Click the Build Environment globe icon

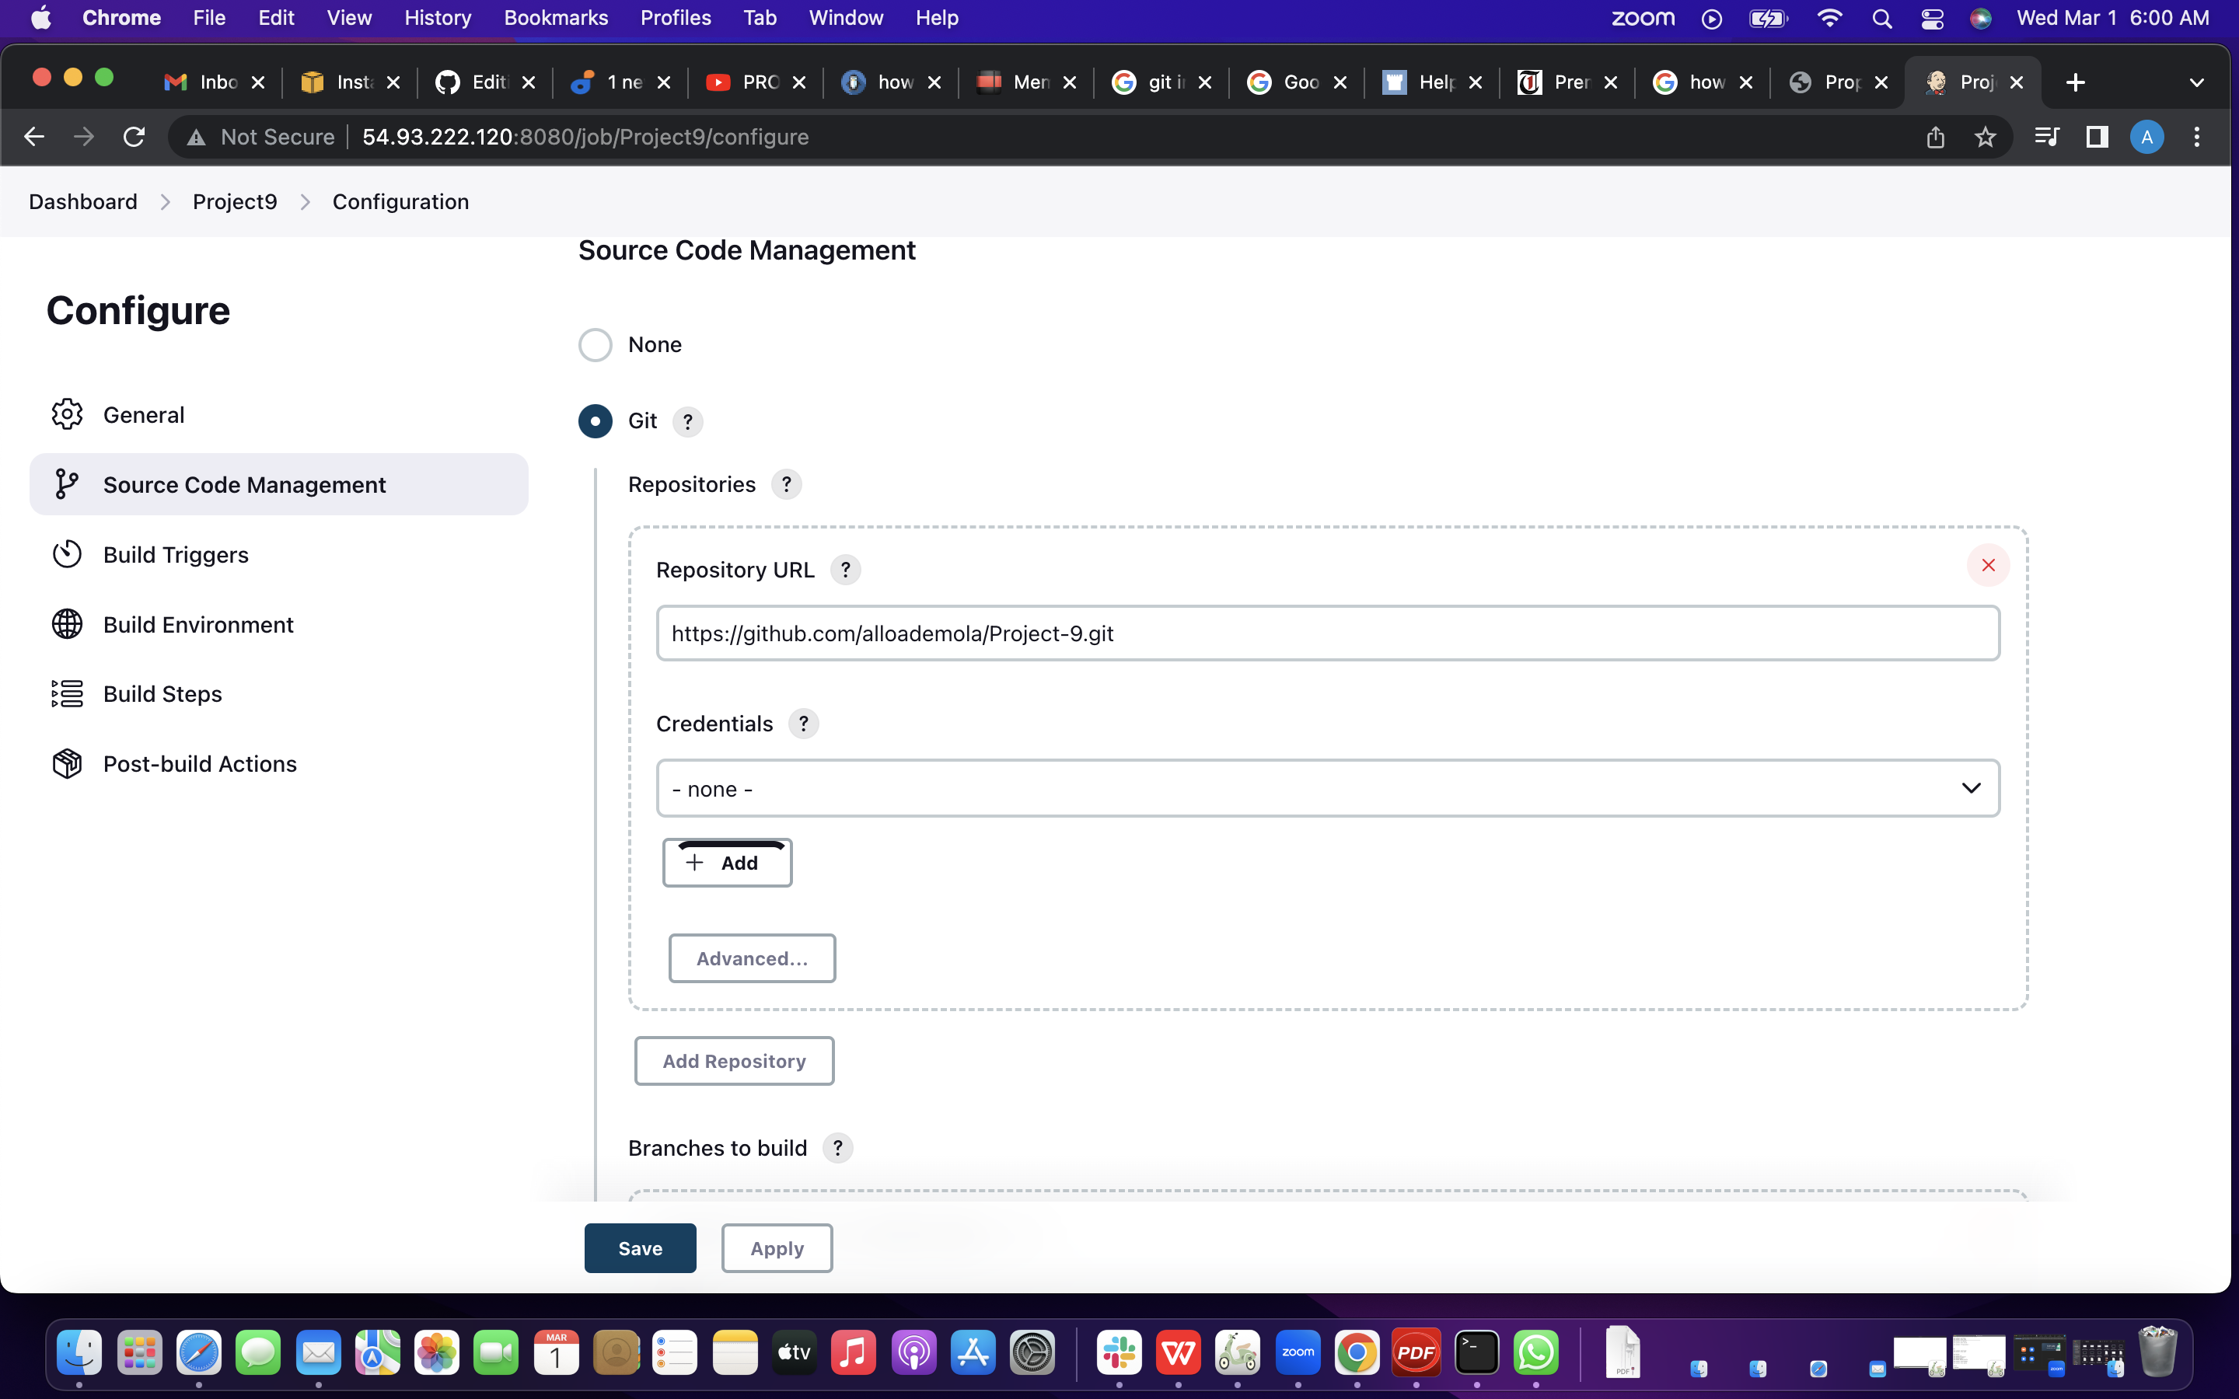coord(65,625)
